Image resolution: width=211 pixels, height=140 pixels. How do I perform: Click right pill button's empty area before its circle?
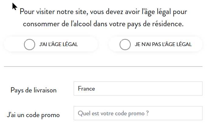(114, 44)
